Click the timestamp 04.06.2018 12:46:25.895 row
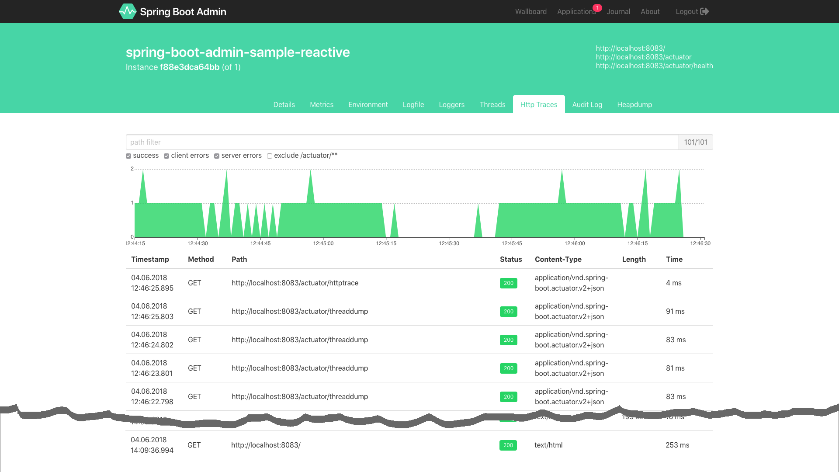 tap(419, 283)
